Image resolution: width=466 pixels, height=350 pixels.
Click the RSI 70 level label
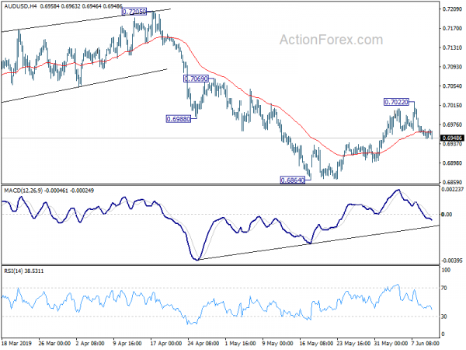444,288
